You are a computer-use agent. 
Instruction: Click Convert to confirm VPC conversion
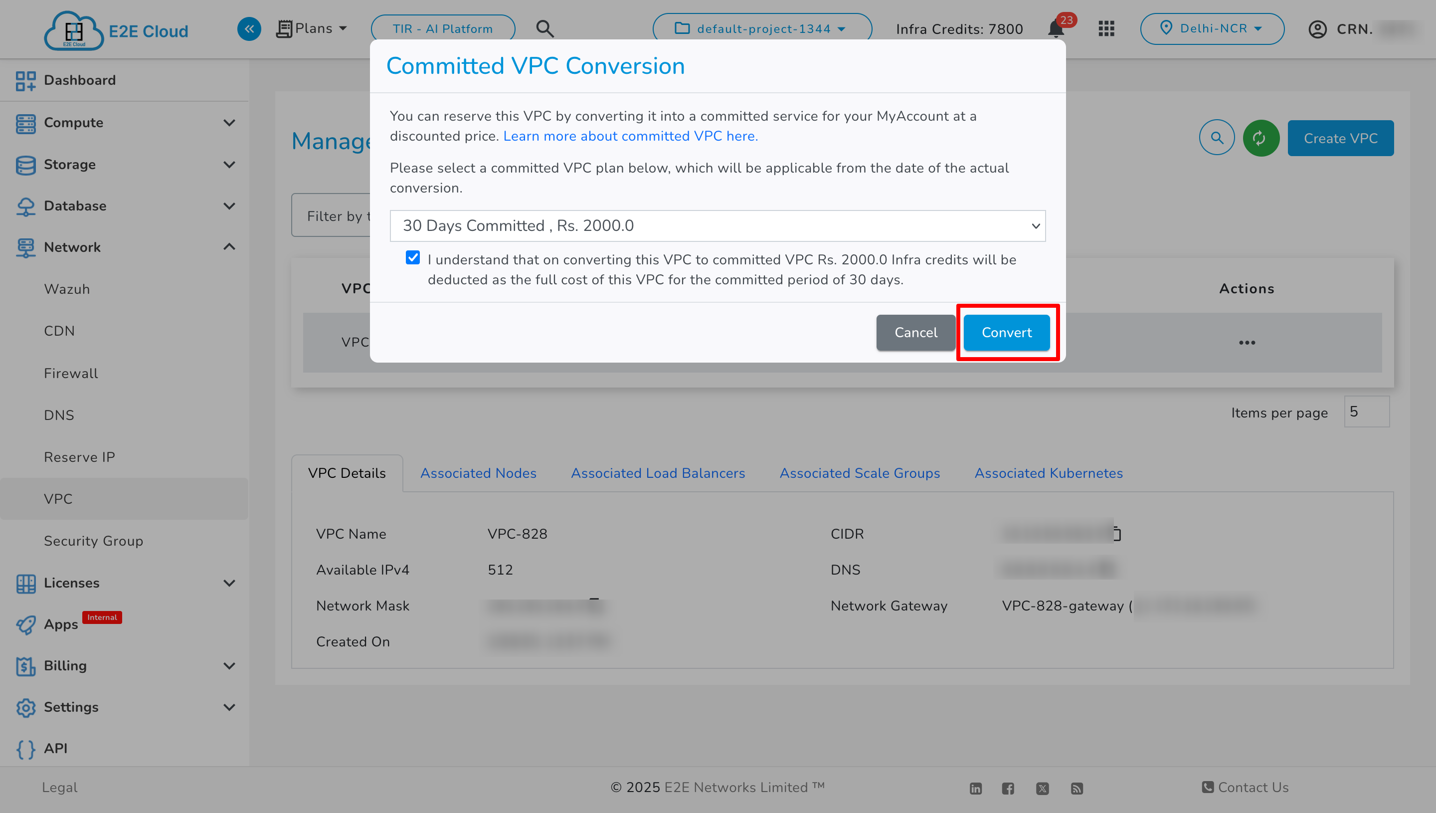point(1006,332)
